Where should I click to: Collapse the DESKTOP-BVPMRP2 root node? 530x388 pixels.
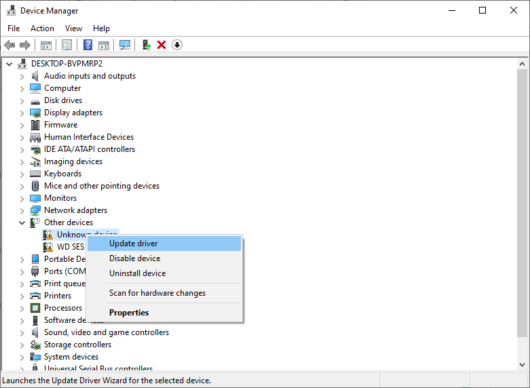click(10, 64)
